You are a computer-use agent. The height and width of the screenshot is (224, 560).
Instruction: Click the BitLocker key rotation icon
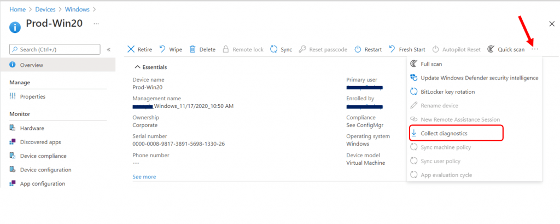pos(414,91)
